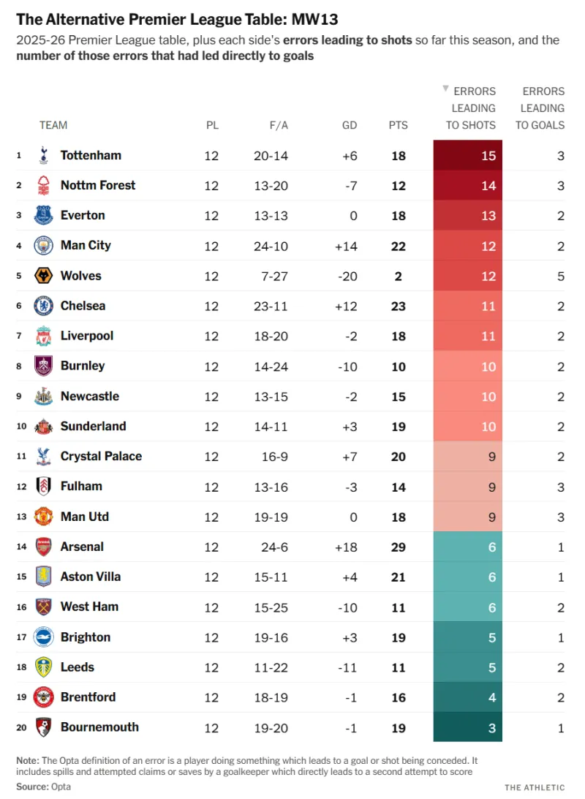Image resolution: width=585 pixels, height=799 pixels.
Task: Click the Wolves club logo
Action: tap(44, 276)
